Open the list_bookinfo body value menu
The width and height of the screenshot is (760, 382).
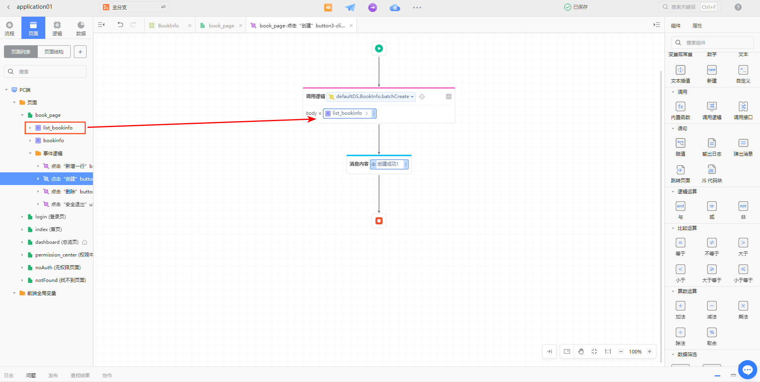click(374, 114)
